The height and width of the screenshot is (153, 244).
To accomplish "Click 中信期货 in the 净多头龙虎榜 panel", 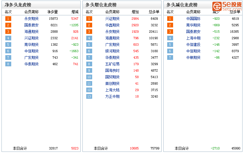I will point(31,51).
